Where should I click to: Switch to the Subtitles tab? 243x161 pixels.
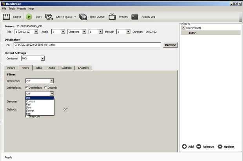coord(67,68)
